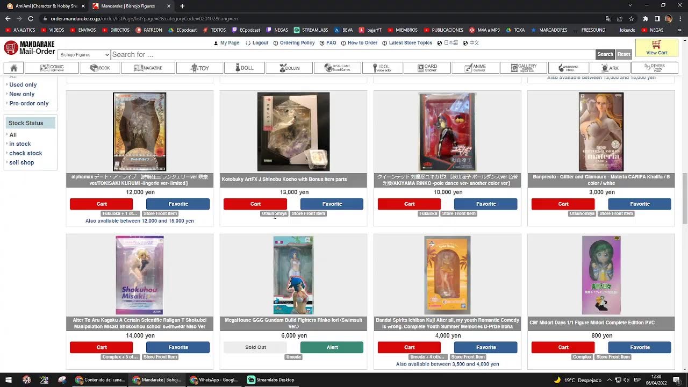Open the PATREON bookmark
Viewport: 688px width, 387px height.
click(x=149, y=30)
